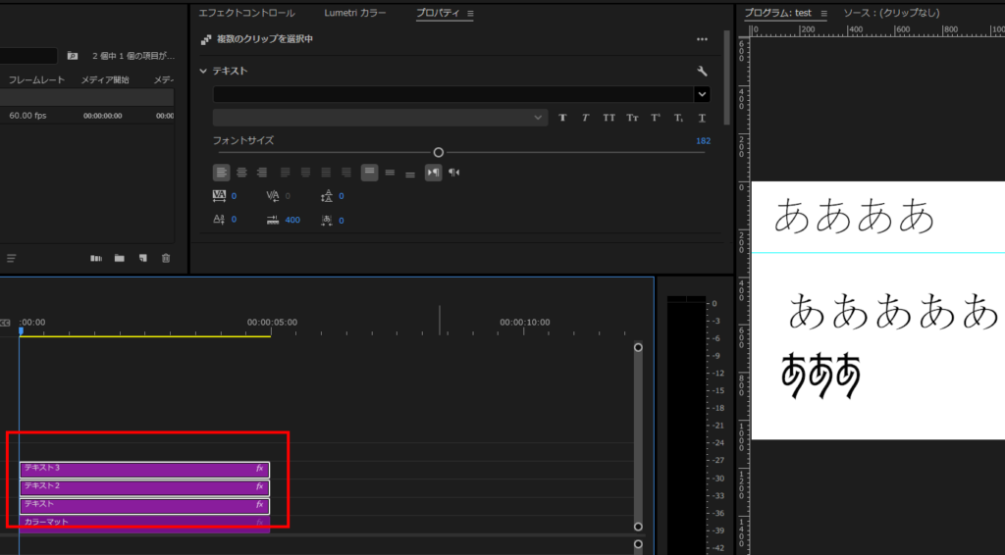1005x555 pixels.
Task: Select the テキスト3 clip in timeline
Action: click(x=137, y=469)
